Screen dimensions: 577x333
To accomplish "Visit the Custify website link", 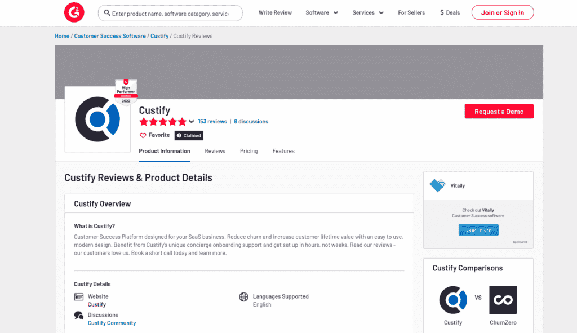I will 97,305.
